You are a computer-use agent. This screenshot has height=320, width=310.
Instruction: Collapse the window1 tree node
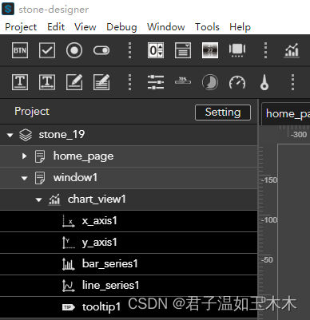pos(25,178)
